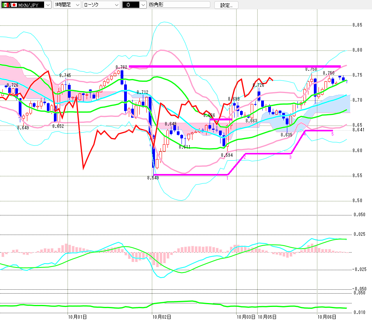The height and width of the screenshot is (321, 372).
Task: Click the Mexico/Japan flag icon
Action: (x=9, y=5)
